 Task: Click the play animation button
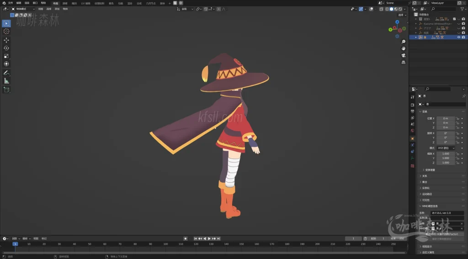(209, 238)
